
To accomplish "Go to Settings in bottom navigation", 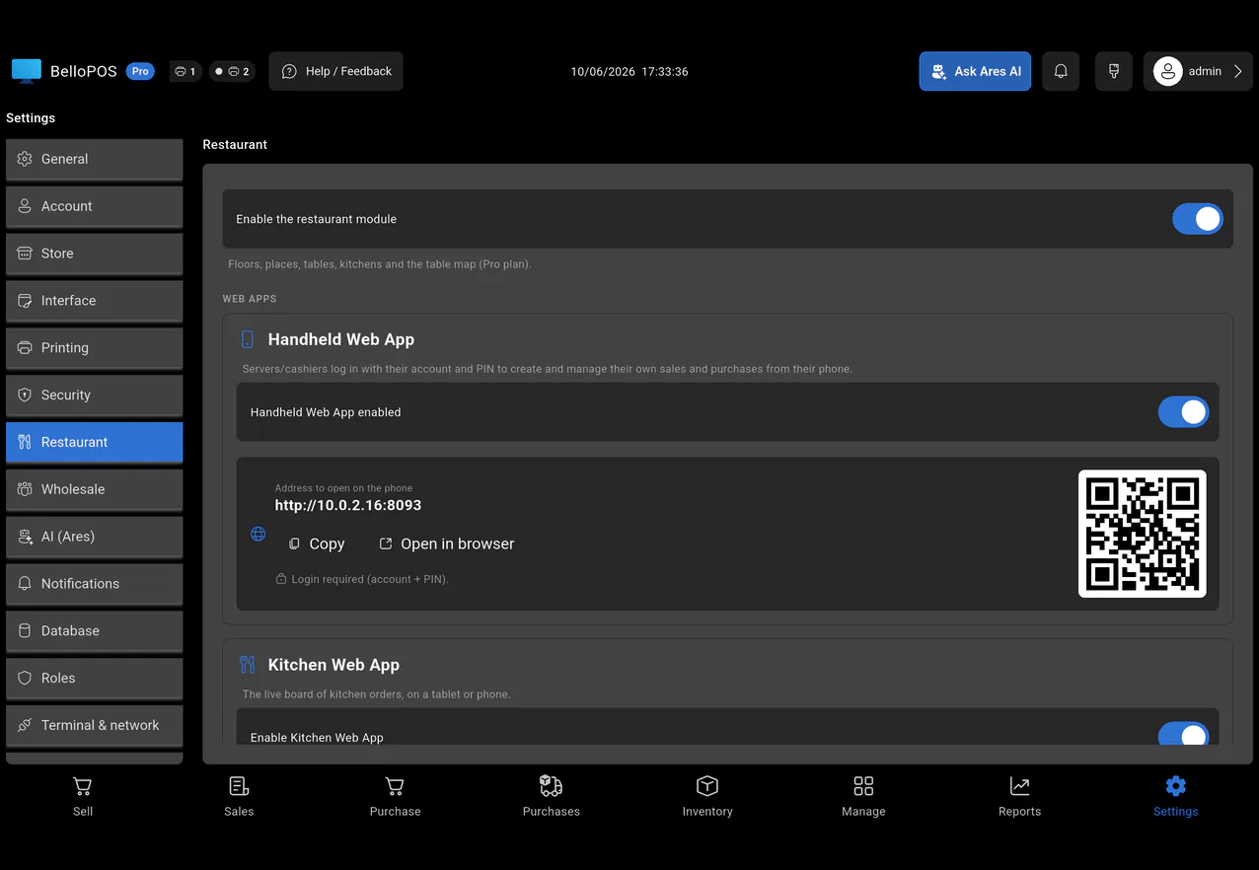I will 1176,798.
